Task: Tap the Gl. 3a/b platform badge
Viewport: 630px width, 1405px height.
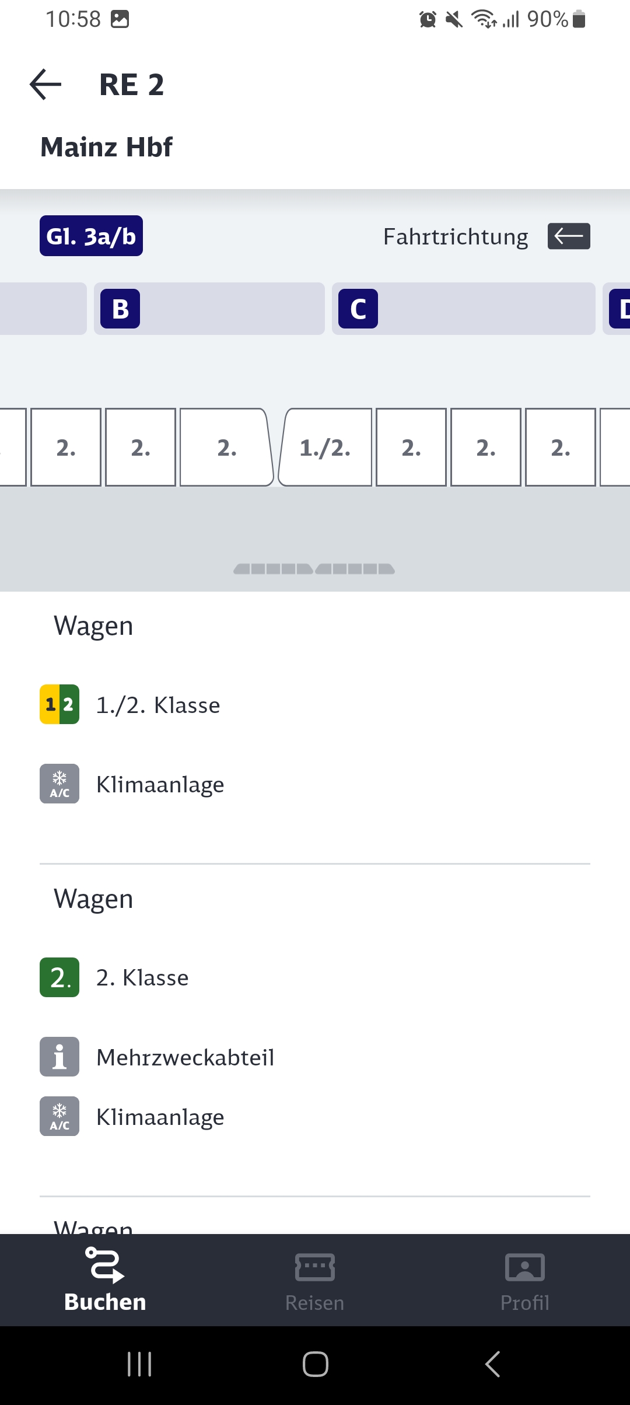Action: coord(91,236)
